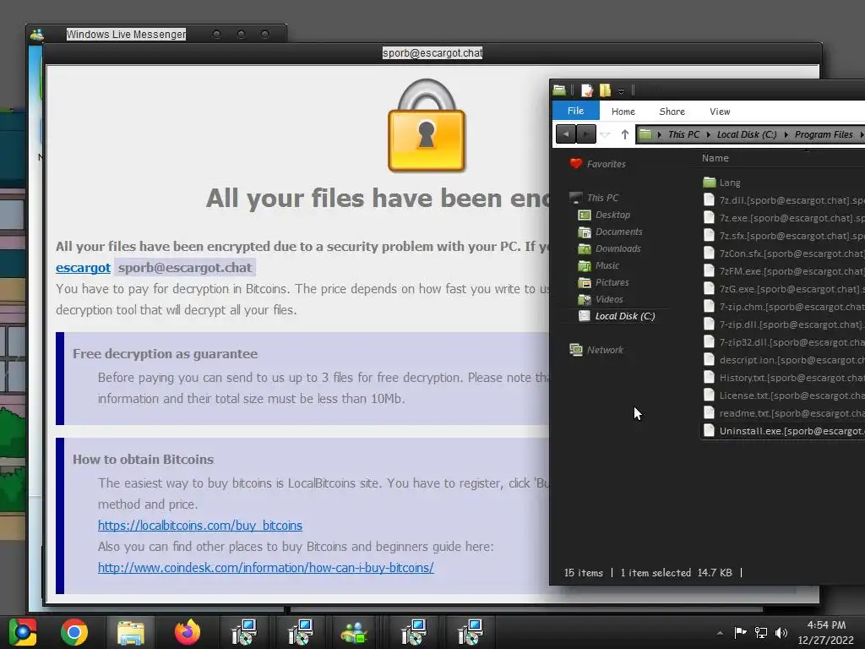Launch Firefox from the taskbar
The height and width of the screenshot is (649, 865).
click(x=188, y=632)
